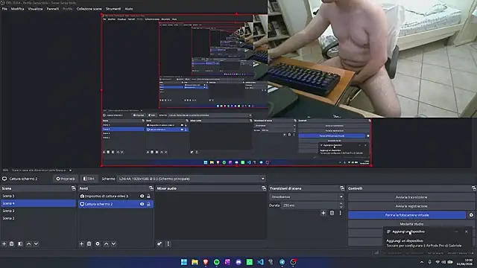Increase the Durata transition value
The image size is (477, 268).
pos(341,203)
